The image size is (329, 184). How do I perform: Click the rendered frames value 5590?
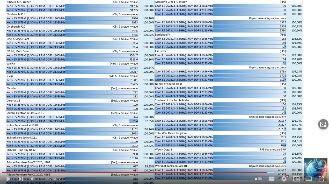pos(283,30)
